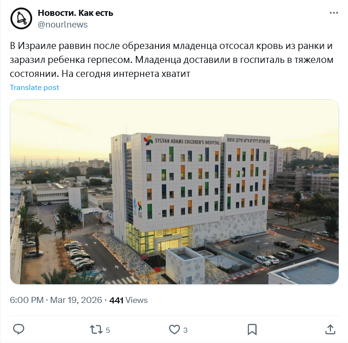Click the Russian post text body
348x343 pixels.
(x=171, y=60)
